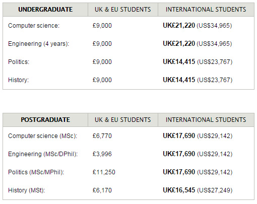Click the UK£16,545 international fee
Screen dimensions: 257x204
click(179, 190)
